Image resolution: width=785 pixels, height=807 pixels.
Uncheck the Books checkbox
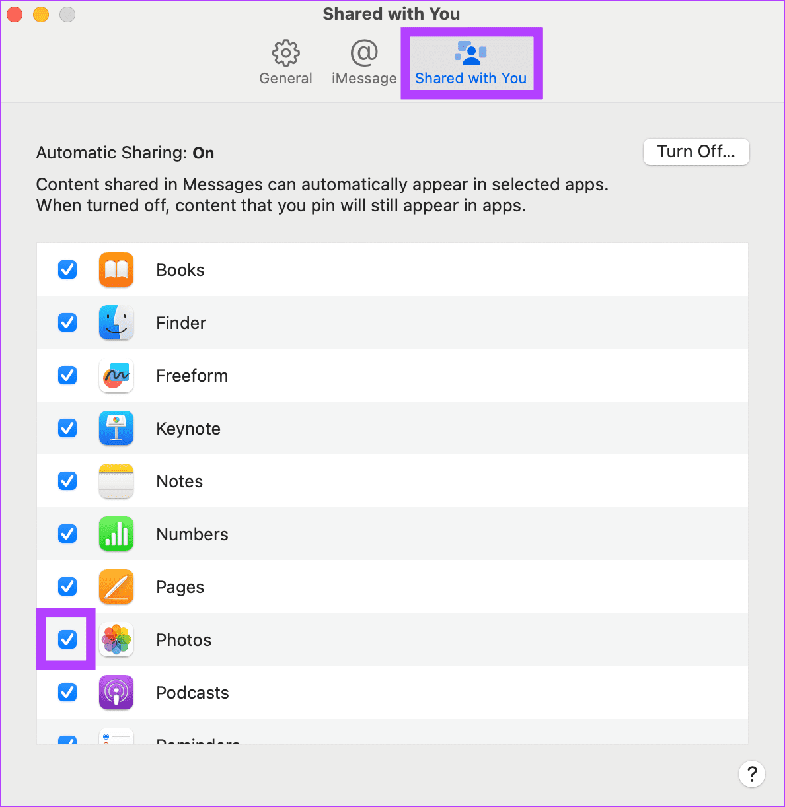(67, 269)
